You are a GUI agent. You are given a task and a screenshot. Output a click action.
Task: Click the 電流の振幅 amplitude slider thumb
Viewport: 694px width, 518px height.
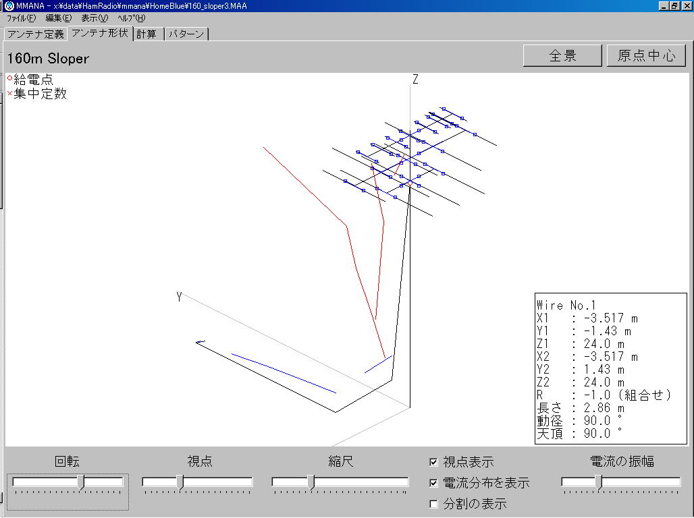point(598,482)
